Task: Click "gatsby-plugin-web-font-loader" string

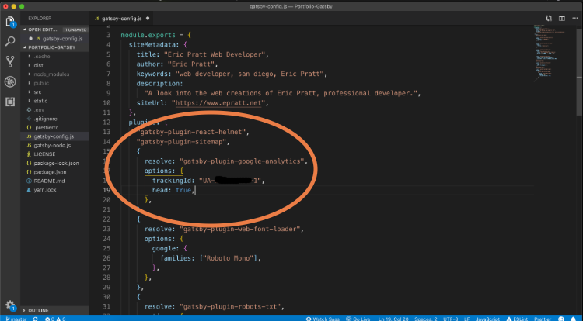Action: (240, 229)
